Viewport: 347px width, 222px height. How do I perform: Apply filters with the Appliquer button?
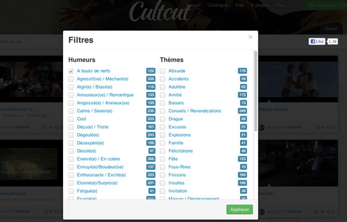click(x=239, y=209)
